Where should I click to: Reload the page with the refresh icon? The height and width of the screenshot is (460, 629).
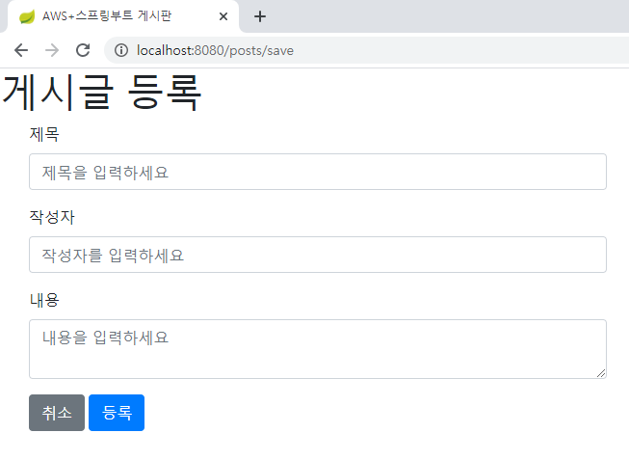(x=83, y=50)
